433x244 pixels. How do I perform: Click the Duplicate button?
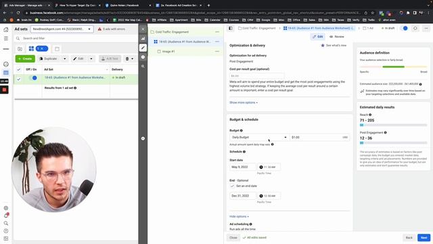click(x=49, y=59)
